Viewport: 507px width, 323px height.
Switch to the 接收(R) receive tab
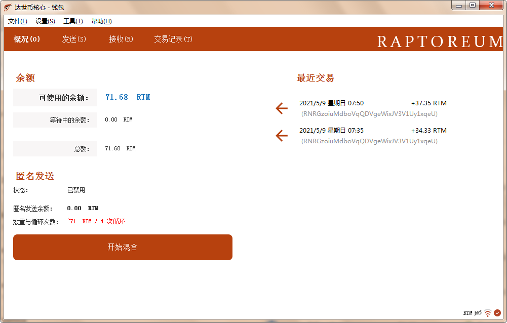(x=121, y=39)
